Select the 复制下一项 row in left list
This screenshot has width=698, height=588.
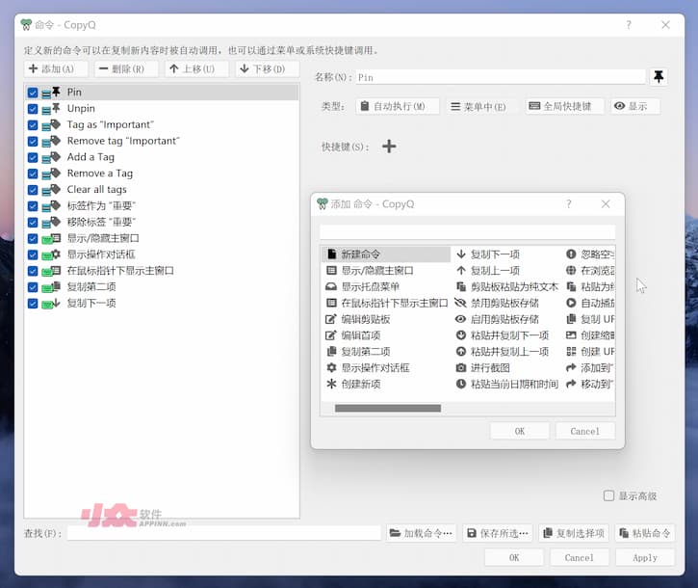pyautogui.click(x=162, y=303)
